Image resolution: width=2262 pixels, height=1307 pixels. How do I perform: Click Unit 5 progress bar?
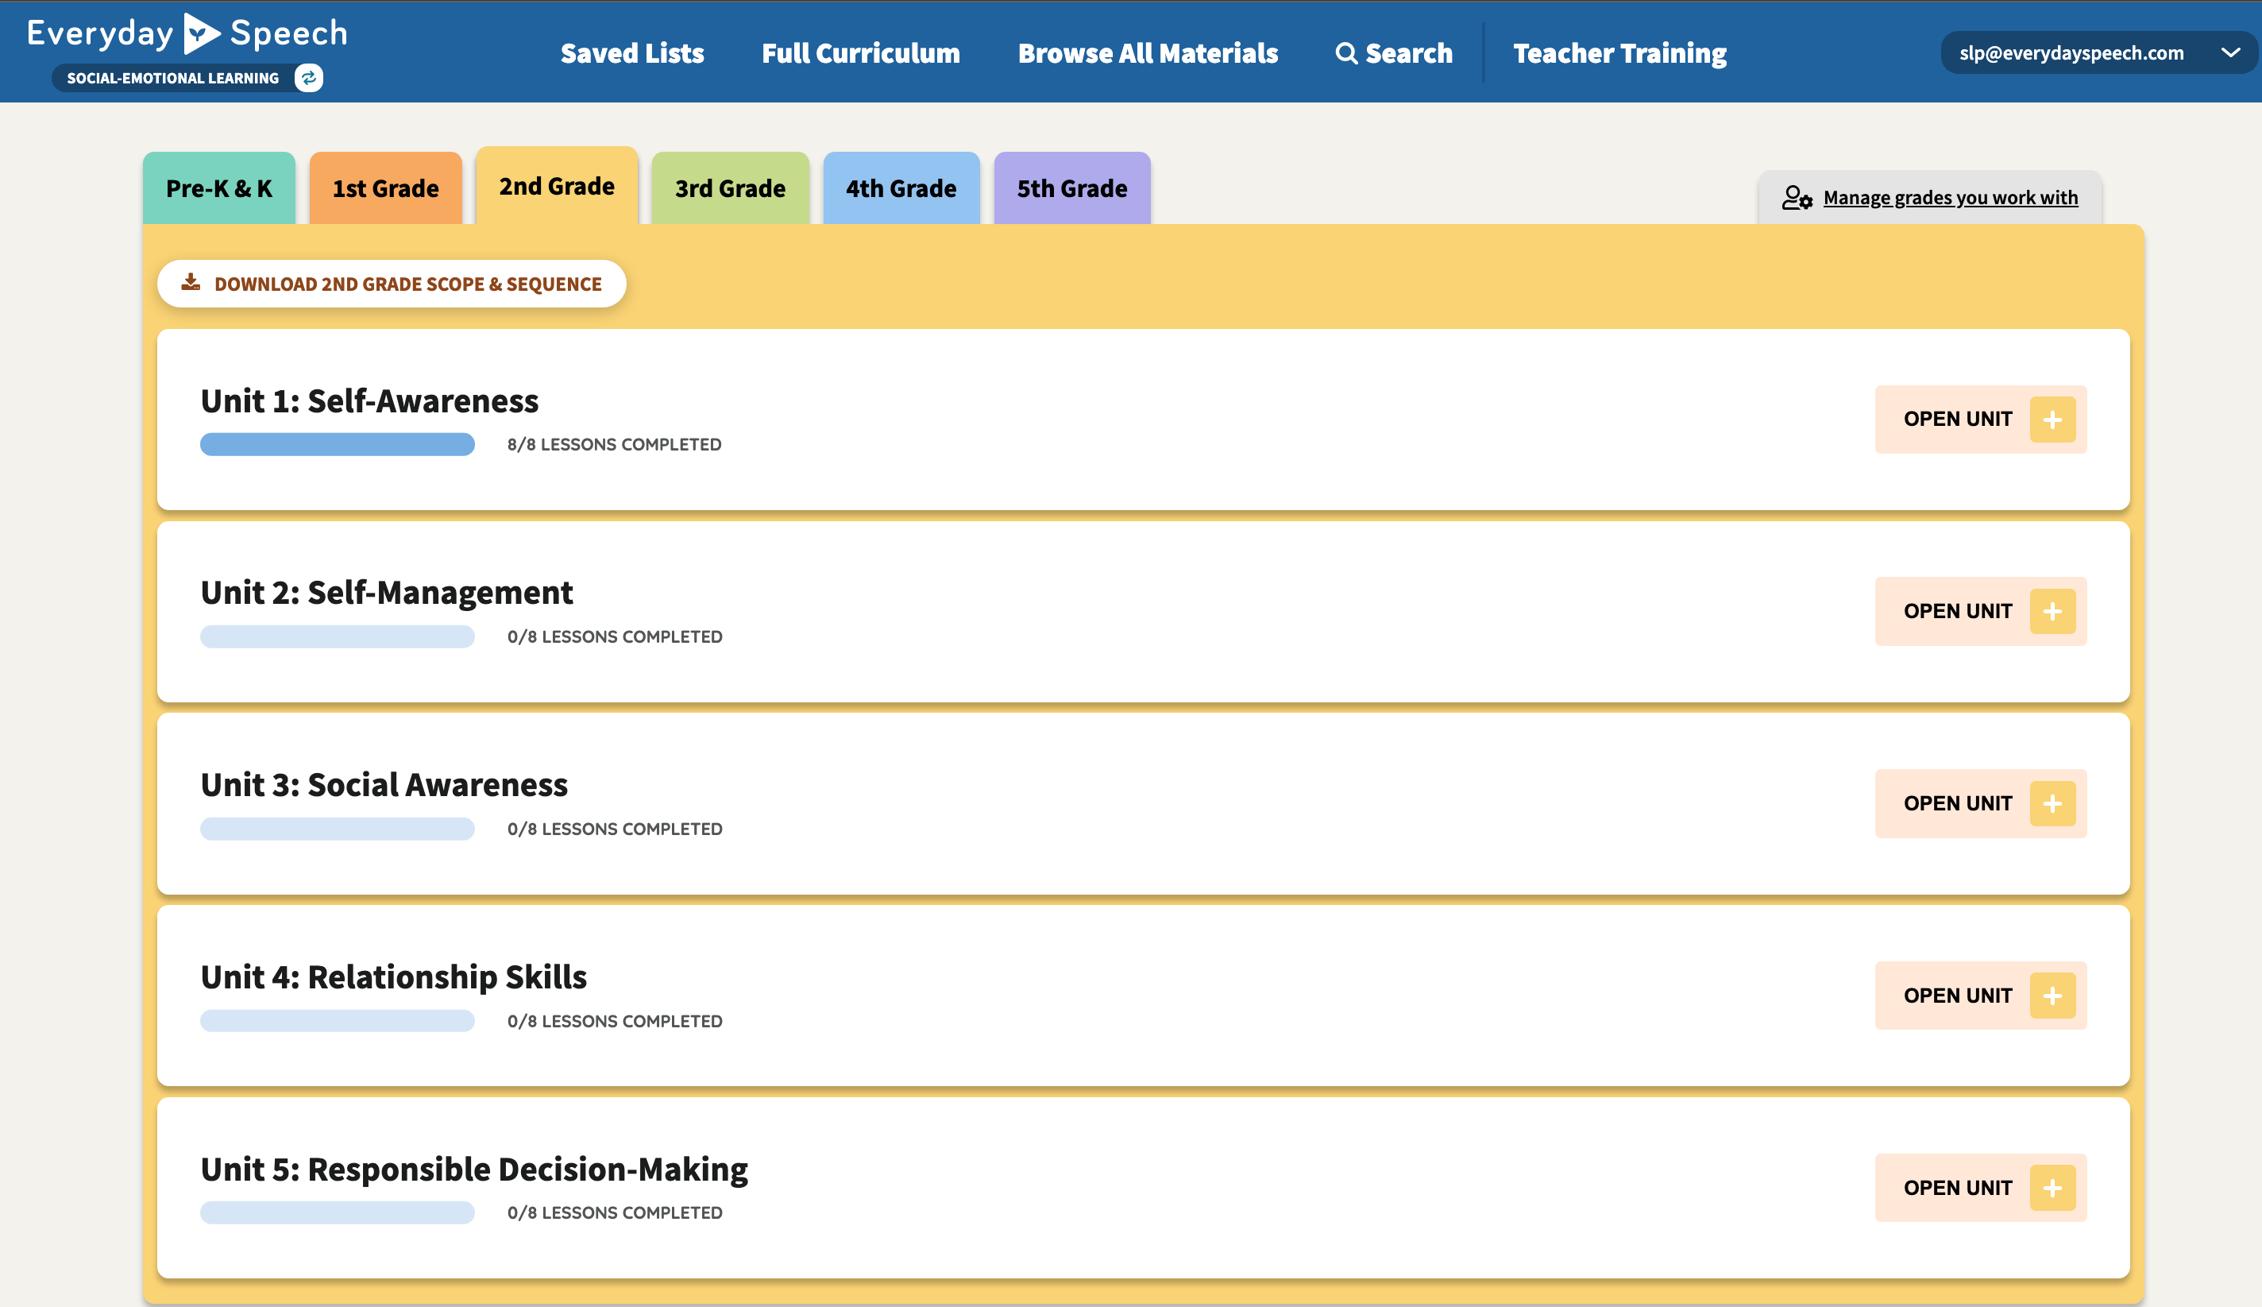(x=338, y=1212)
